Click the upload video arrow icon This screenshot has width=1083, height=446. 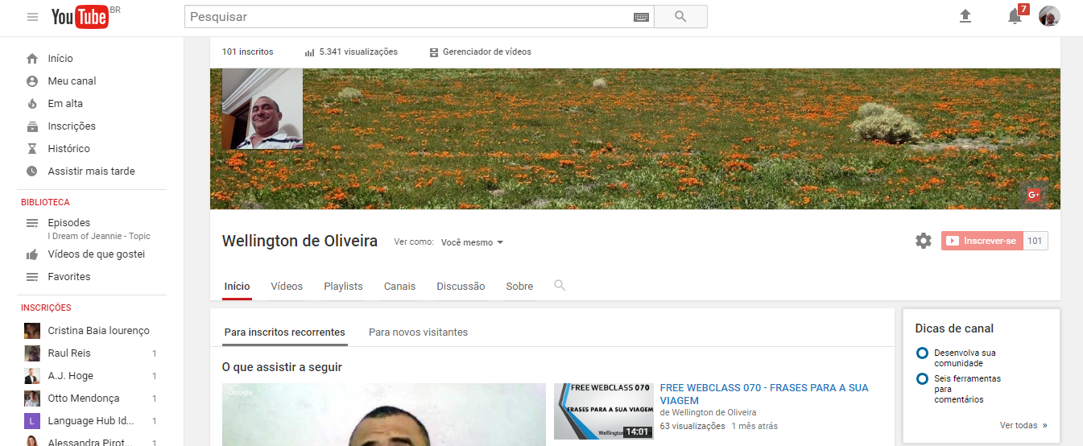click(965, 16)
